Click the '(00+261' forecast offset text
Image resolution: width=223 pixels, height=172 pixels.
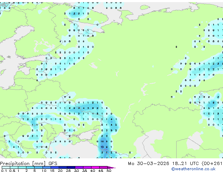coord(212,164)
